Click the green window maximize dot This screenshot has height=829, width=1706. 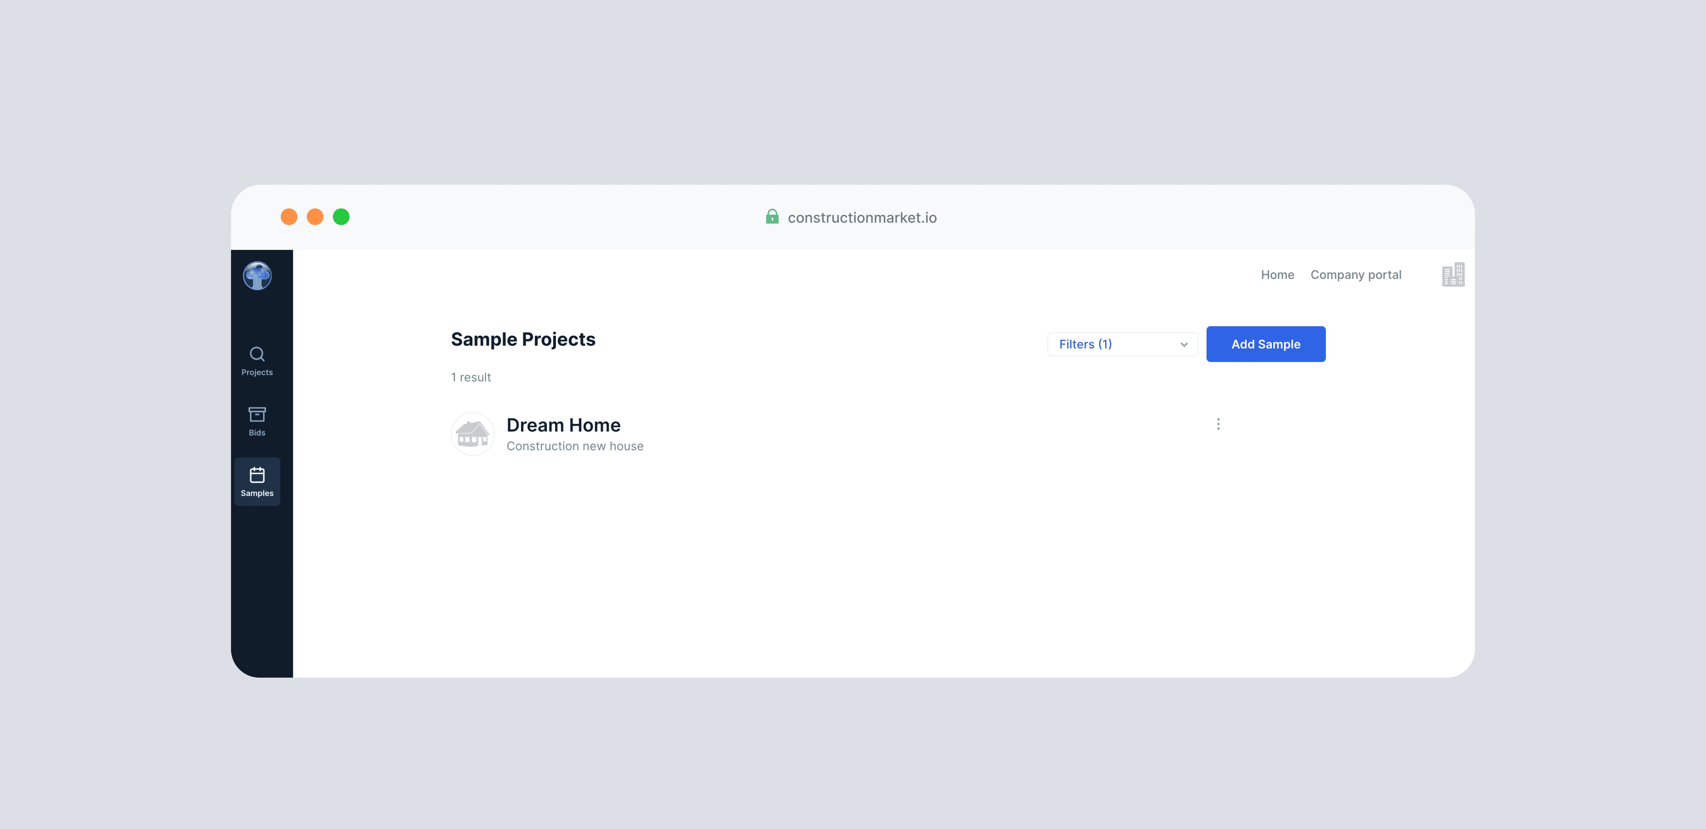click(341, 216)
